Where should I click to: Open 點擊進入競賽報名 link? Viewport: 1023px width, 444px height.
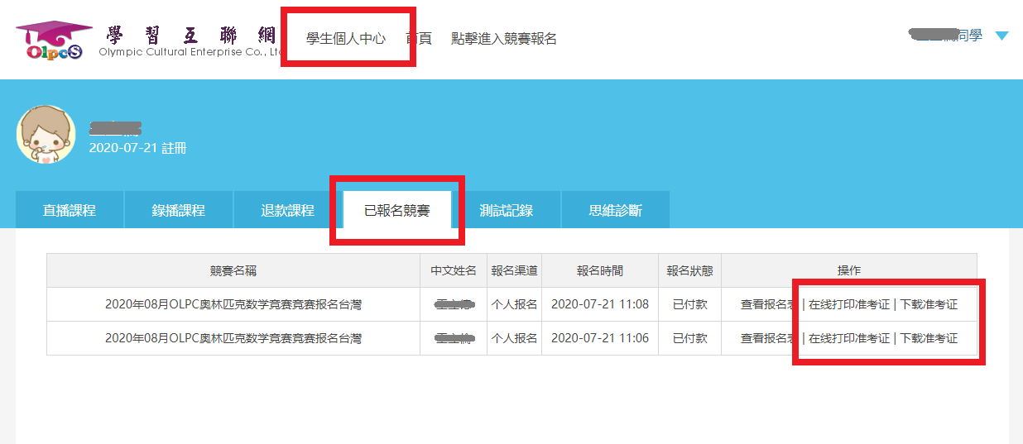tap(504, 38)
